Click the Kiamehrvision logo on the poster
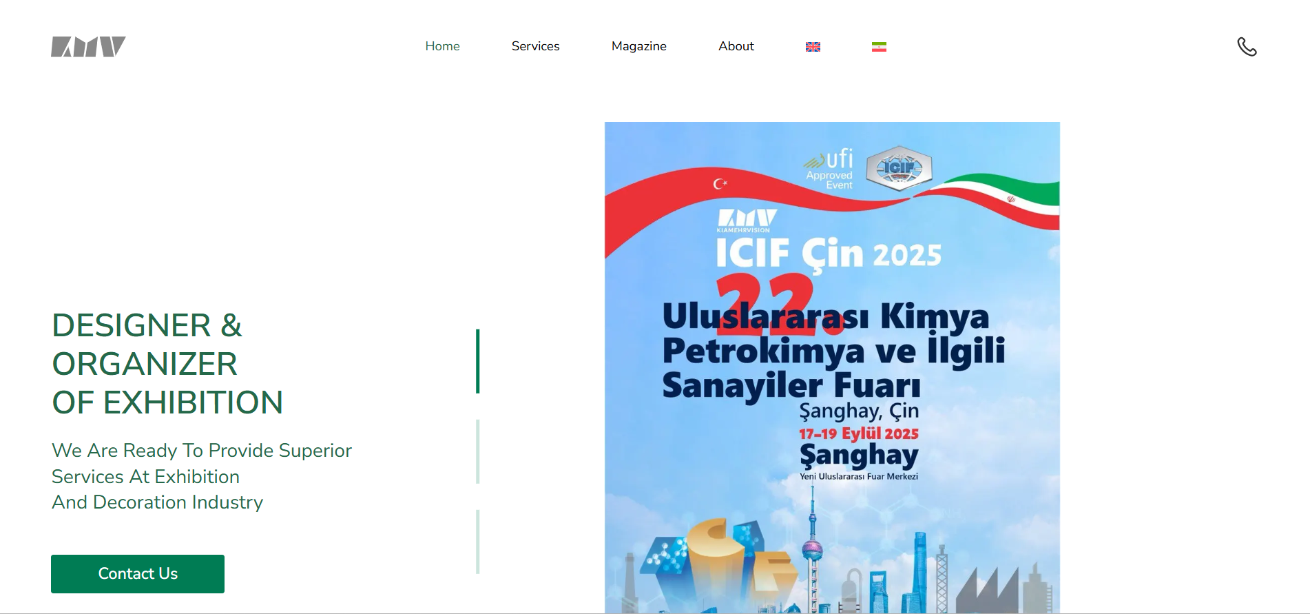Screen dimensions: 1310x614 pyautogui.click(x=747, y=221)
